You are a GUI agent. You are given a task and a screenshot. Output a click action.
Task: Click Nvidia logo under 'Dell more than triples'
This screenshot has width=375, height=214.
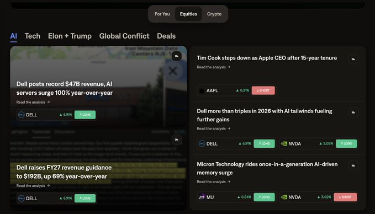click(x=284, y=144)
